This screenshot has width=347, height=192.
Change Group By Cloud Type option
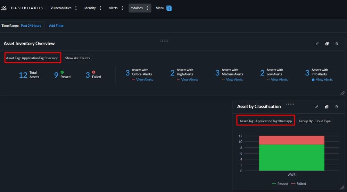(315, 121)
